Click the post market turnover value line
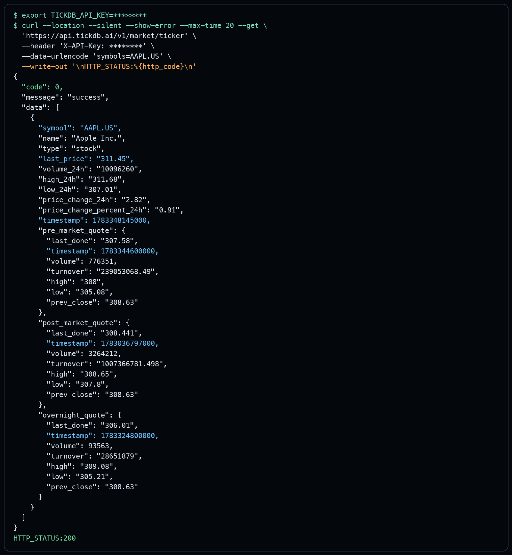Viewport: 512px width, 555px height. click(x=107, y=364)
